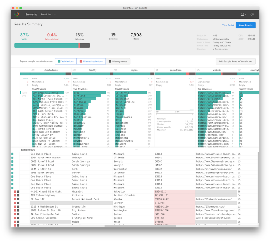The height and width of the screenshot is (242, 270).
Task: Click the sample rows panel drag handle
Action: tap(136, 150)
